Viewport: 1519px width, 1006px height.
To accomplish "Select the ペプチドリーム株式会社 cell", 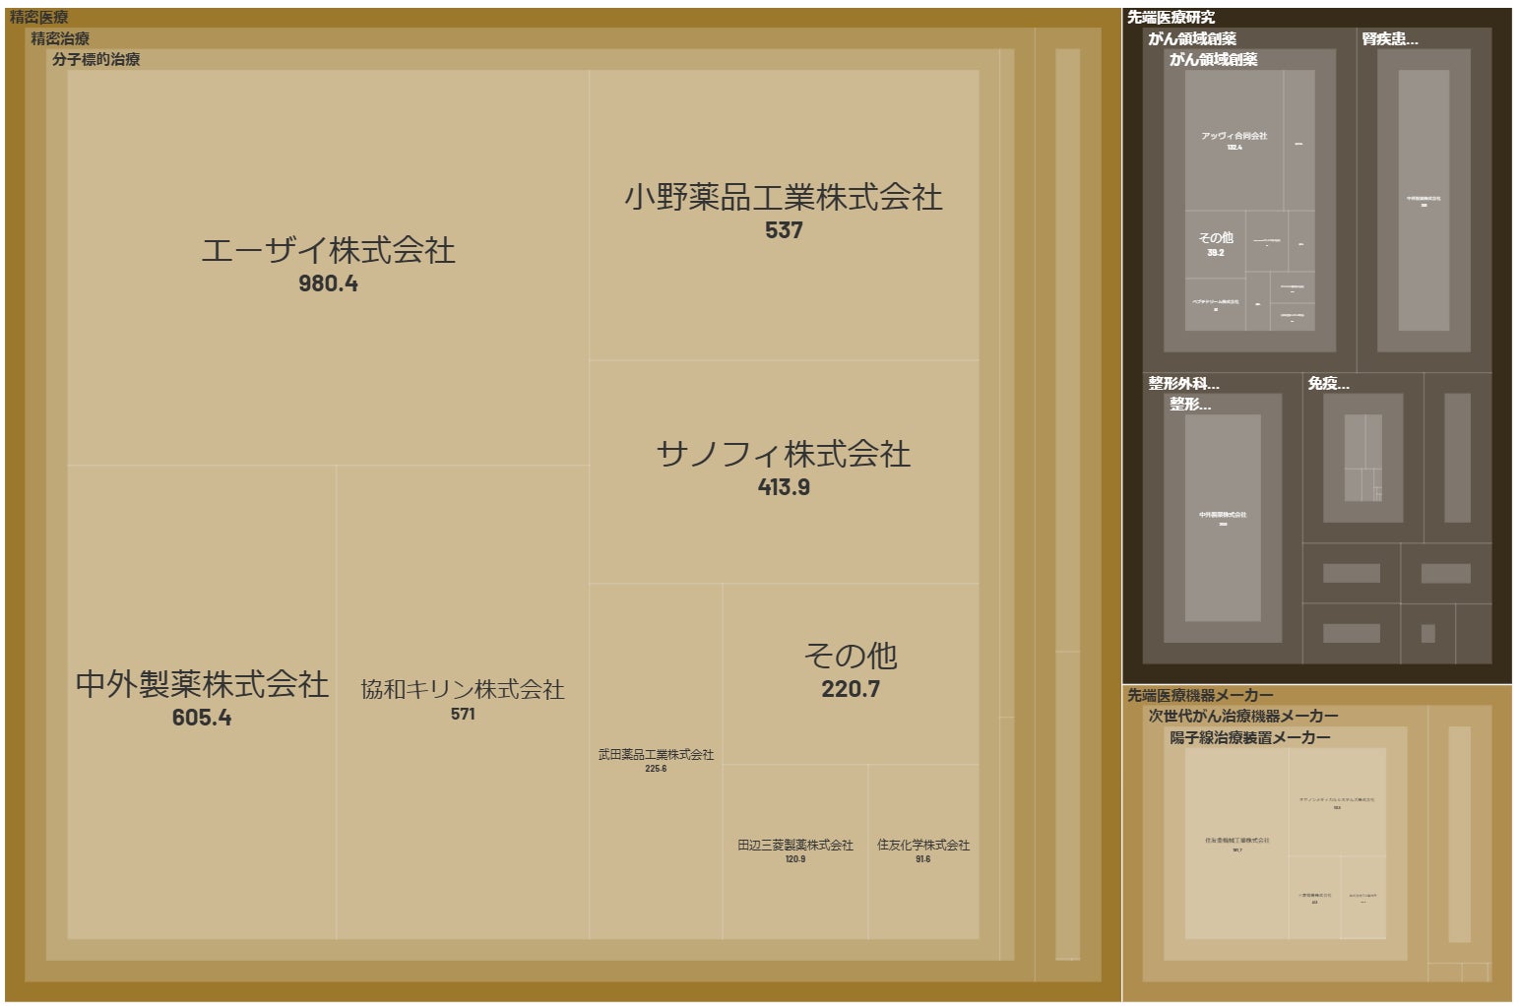I will (1216, 304).
